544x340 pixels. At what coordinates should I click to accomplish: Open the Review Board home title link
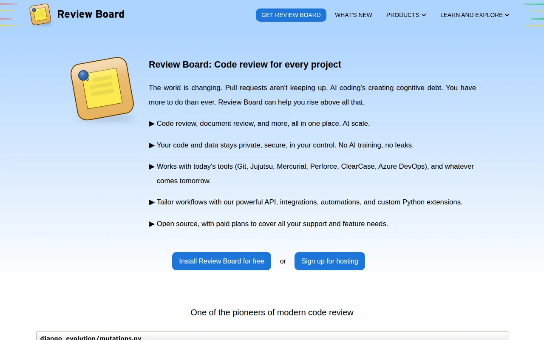point(91,14)
